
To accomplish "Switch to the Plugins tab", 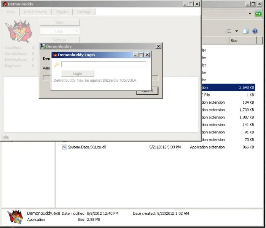I will pyautogui.click(x=62, y=12).
